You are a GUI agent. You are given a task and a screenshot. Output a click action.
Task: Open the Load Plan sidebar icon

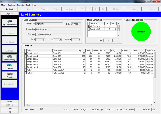9,66
